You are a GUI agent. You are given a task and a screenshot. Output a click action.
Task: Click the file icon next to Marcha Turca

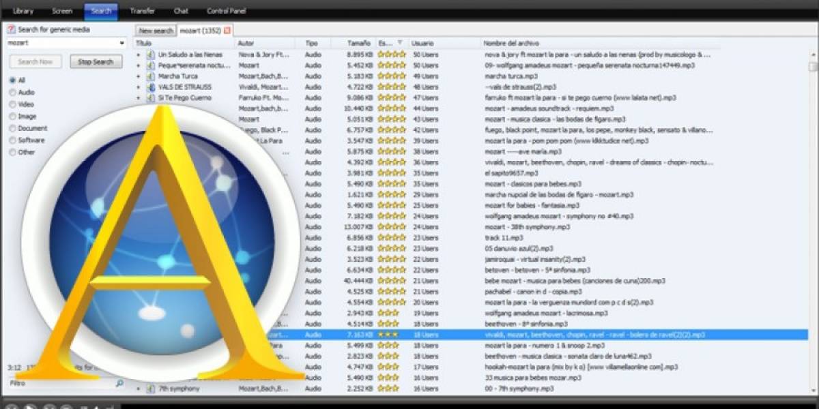click(151, 76)
